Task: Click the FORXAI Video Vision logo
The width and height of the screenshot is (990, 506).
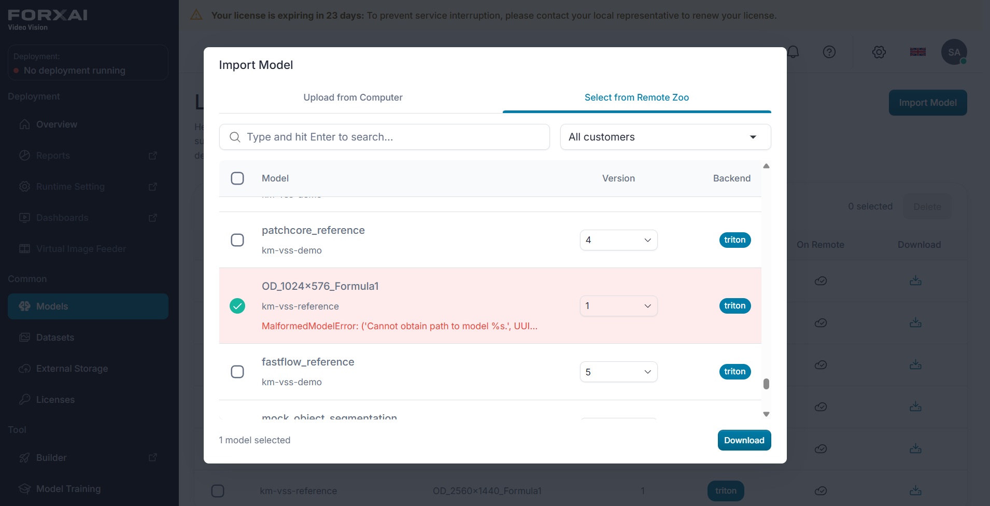Action: pyautogui.click(x=48, y=20)
